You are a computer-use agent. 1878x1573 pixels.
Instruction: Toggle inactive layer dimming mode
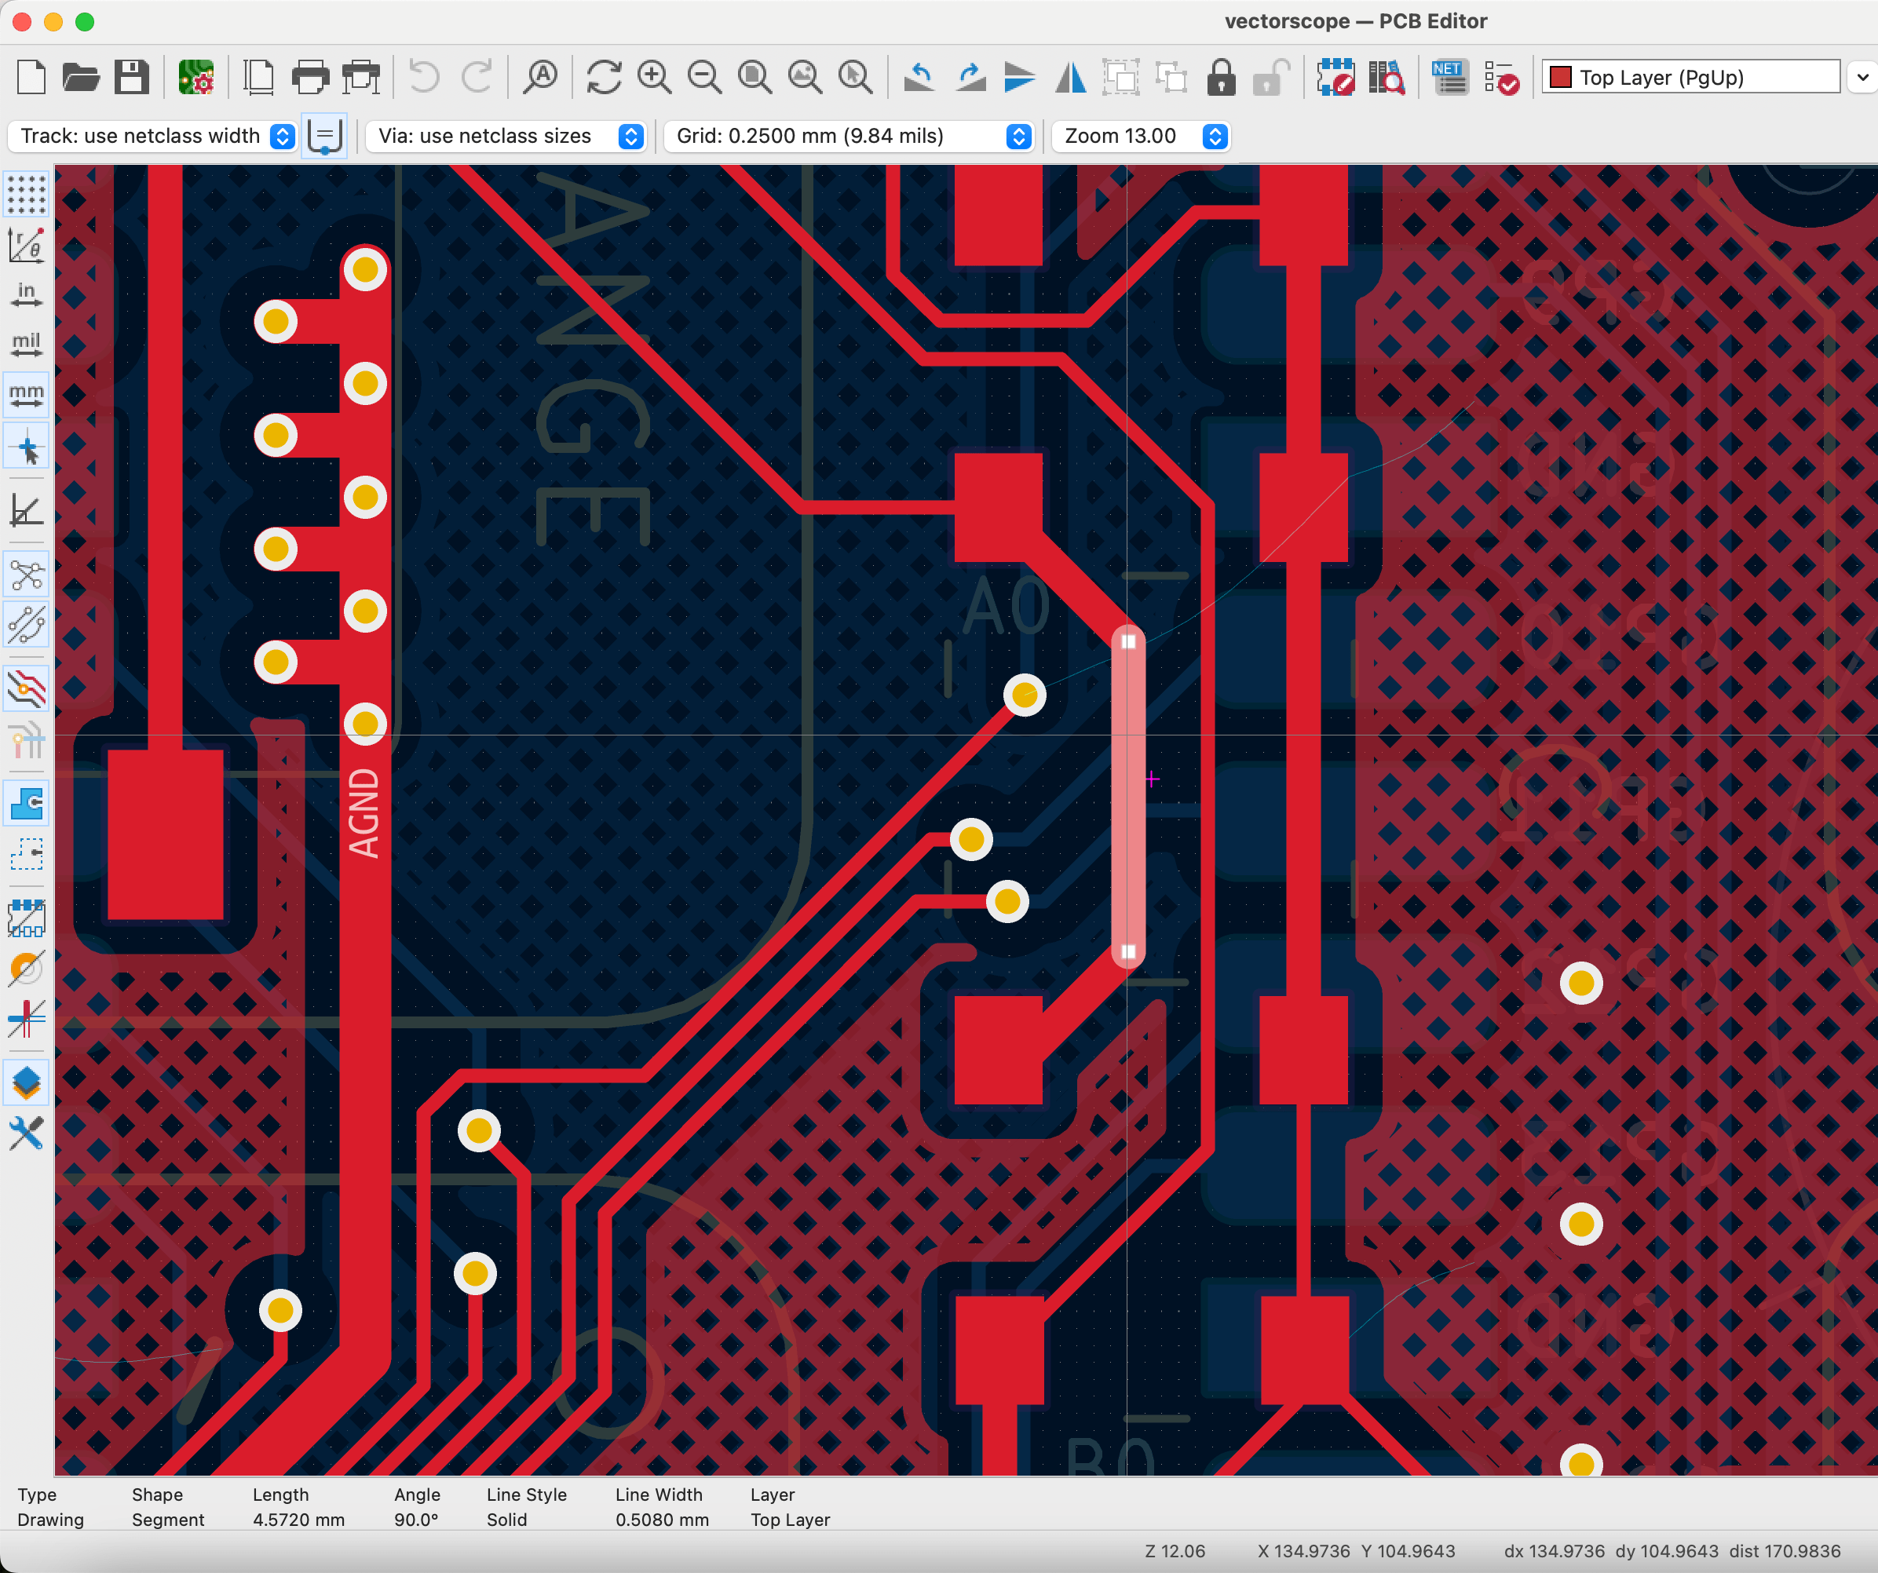click(26, 689)
